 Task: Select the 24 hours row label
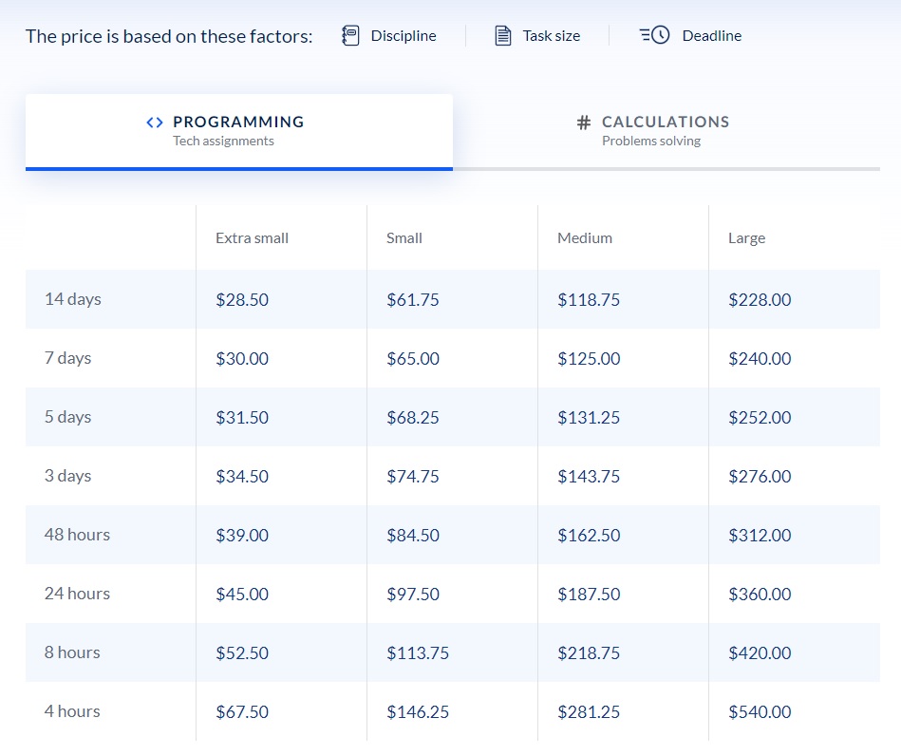click(x=77, y=594)
